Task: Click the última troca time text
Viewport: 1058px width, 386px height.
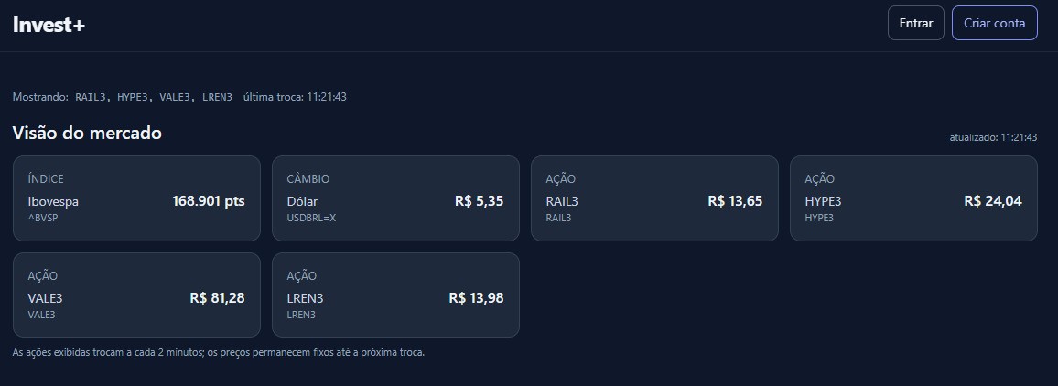Action: 295,97
